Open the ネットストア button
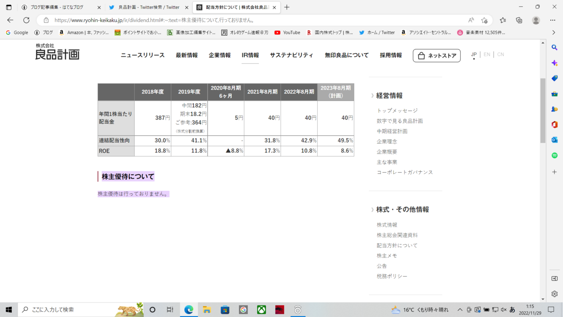The width and height of the screenshot is (563, 317). tap(436, 55)
